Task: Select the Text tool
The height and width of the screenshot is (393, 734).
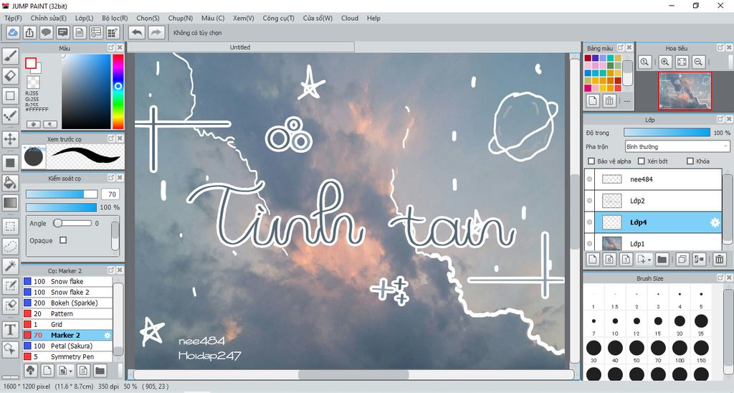Action: point(10,329)
